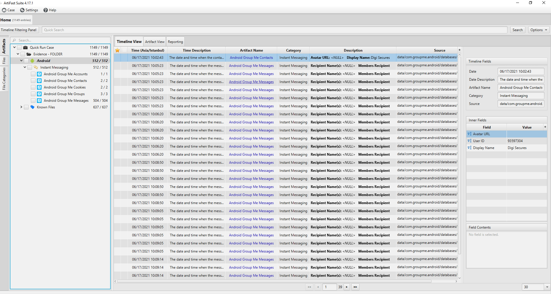Open the Android Group Me Contacts link at 10:02:43

click(x=251, y=58)
